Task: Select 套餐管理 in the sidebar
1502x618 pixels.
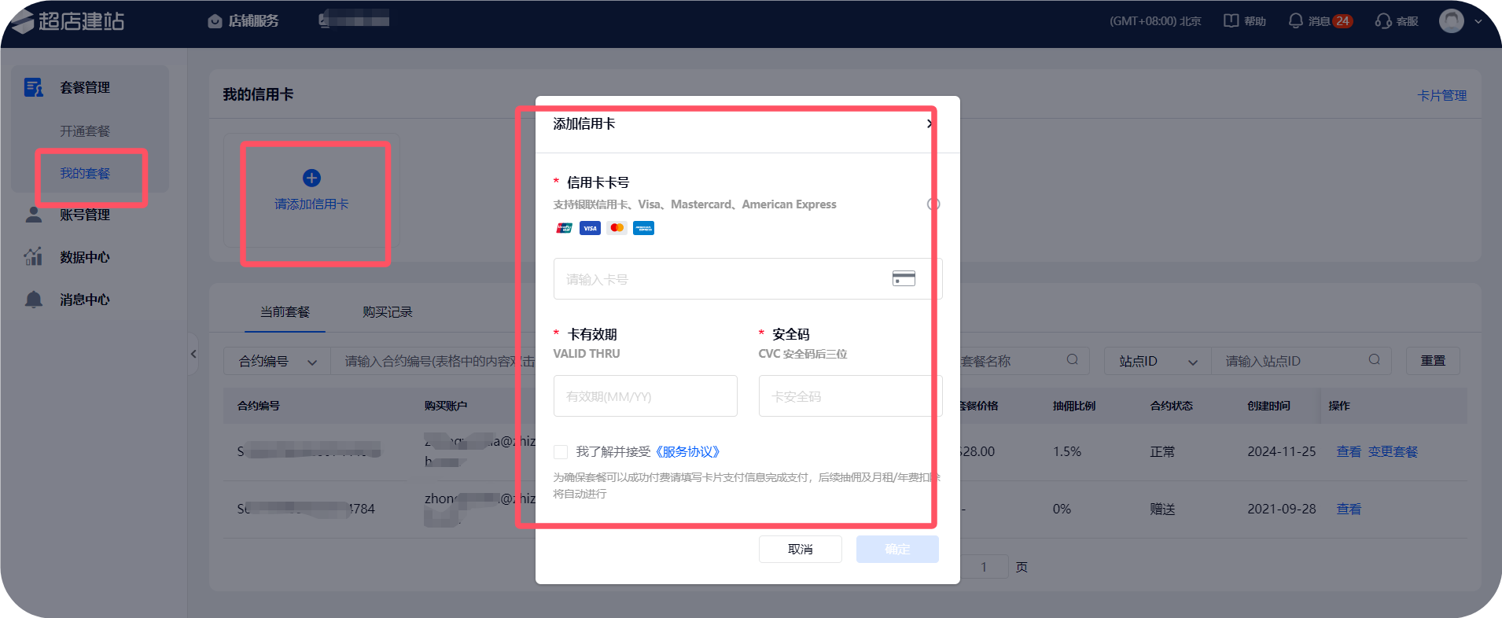Action: coord(85,87)
